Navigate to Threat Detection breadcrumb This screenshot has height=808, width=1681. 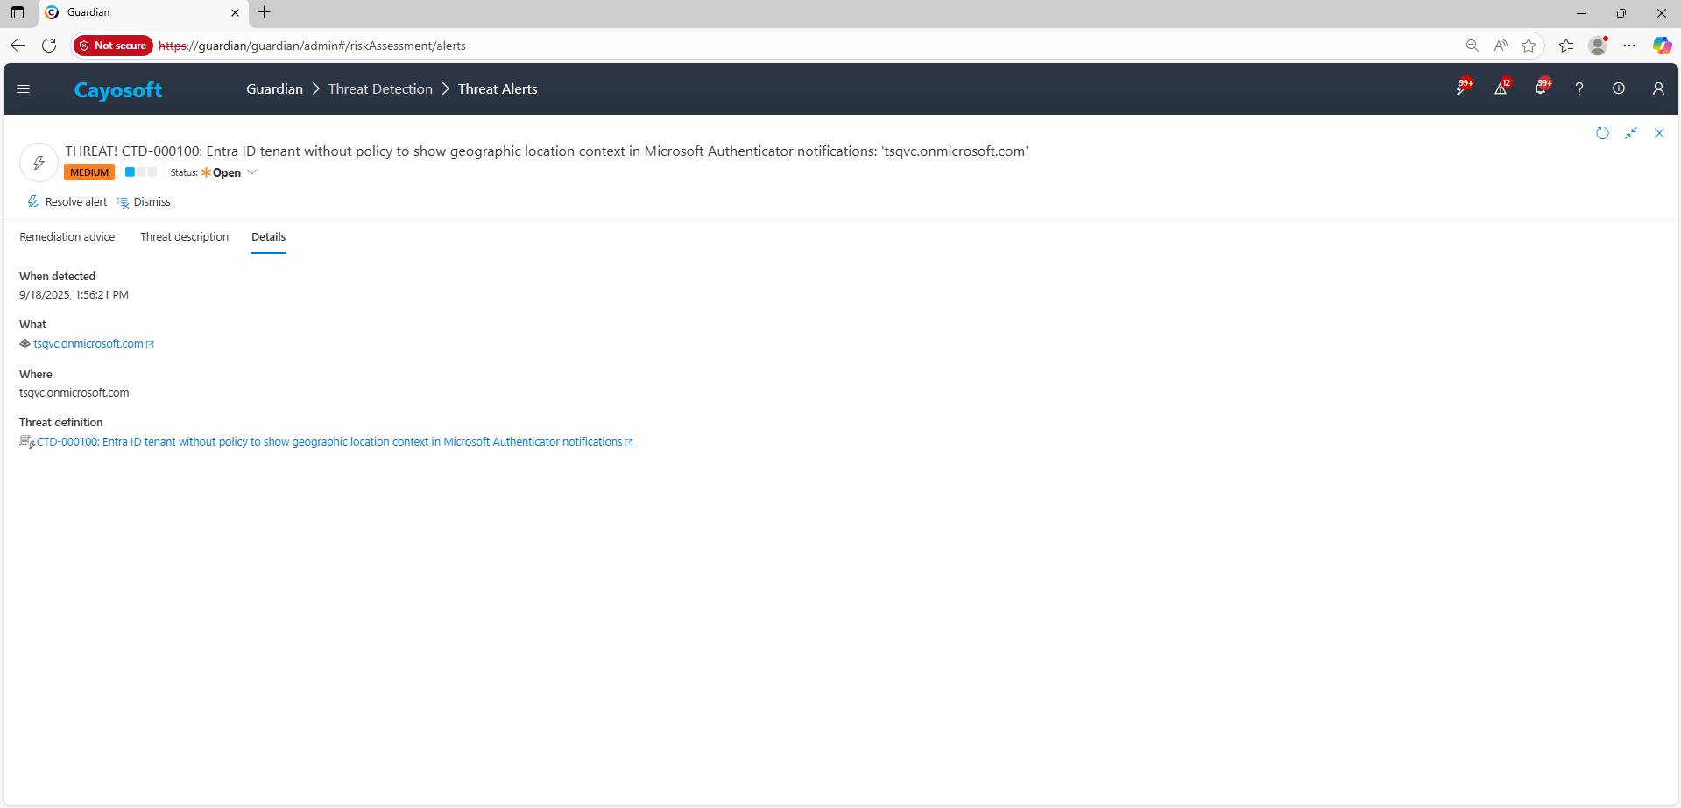click(x=380, y=89)
